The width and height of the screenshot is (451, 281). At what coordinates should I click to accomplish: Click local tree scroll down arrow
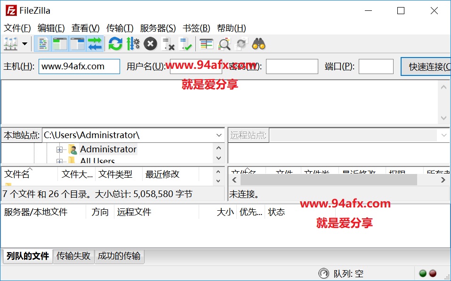(x=218, y=158)
